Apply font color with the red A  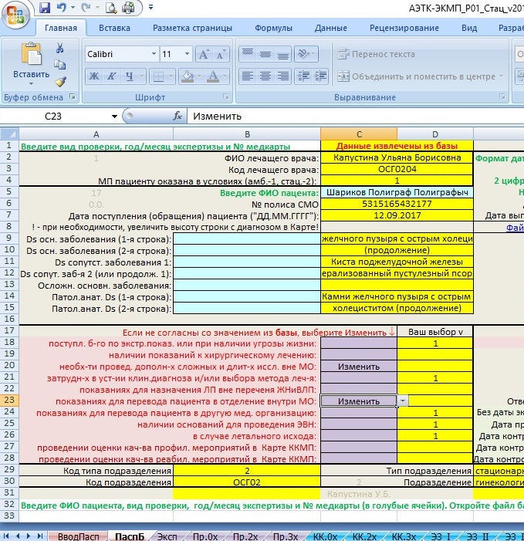[213, 76]
